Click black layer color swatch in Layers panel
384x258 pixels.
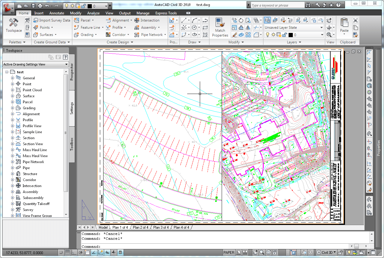point(290,35)
